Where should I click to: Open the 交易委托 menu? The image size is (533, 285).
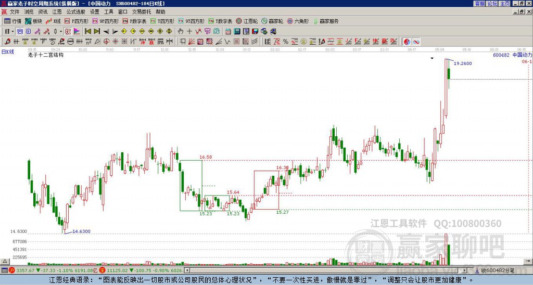pos(142,12)
